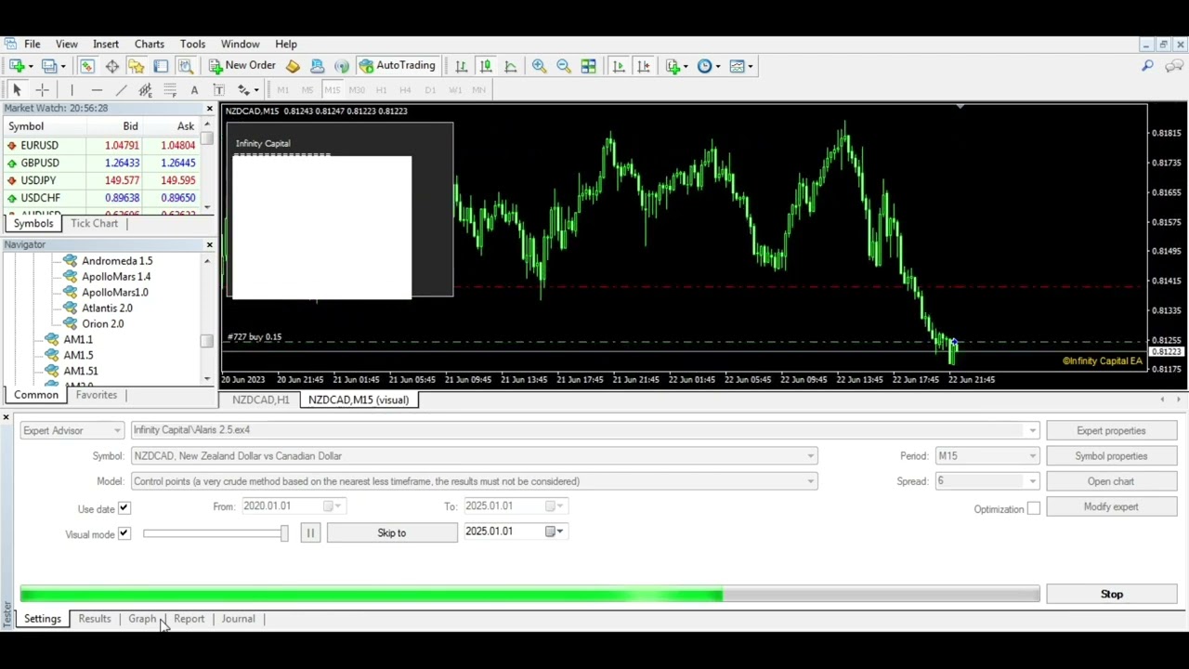Tile windows with the grid icon

tap(588, 66)
